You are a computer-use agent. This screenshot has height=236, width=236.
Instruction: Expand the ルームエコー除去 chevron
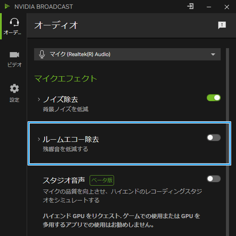39,139
